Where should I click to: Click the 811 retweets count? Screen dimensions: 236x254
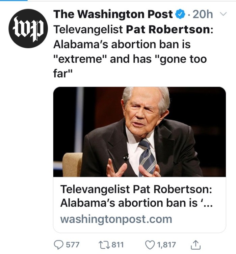point(117,245)
